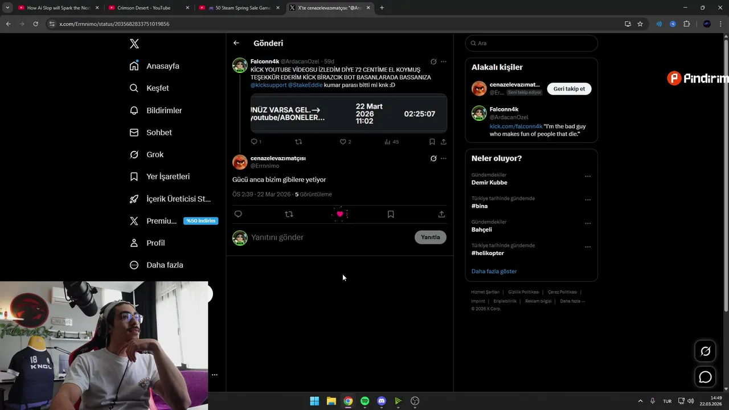
Task: Click repost icon on Falconn4k's post
Action: coord(298,142)
